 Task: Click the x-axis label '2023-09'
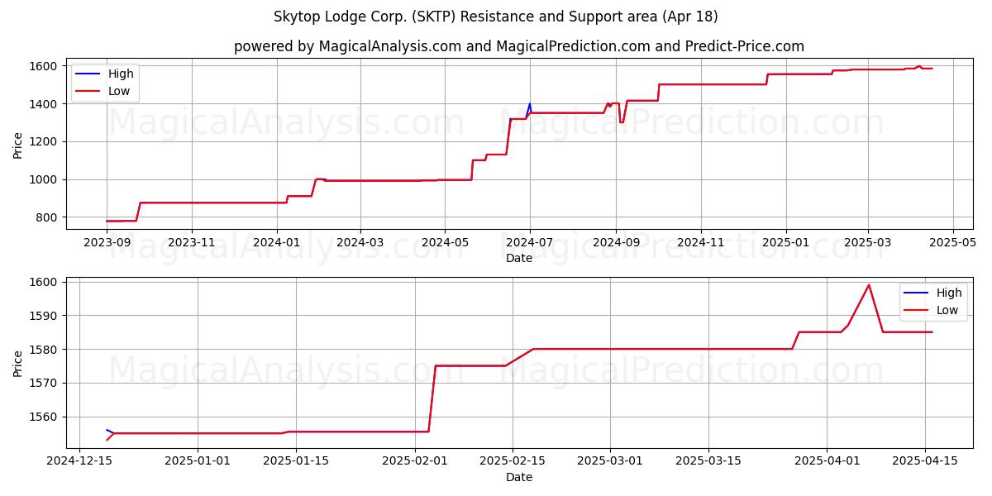[x=107, y=244]
